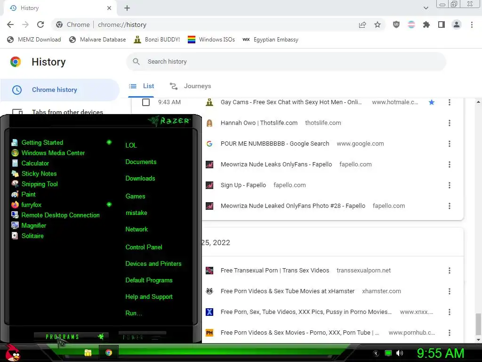482x362 pixels.
Task: Open Sticky Notes from the start menu
Action: click(x=39, y=173)
